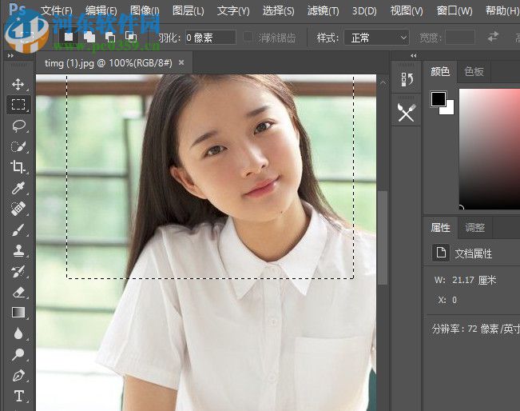
Task: Select the Eraser tool
Action: [x=18, y=292]
